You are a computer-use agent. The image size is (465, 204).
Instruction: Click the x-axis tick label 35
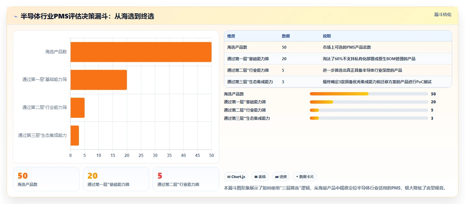tap(169, 155)
